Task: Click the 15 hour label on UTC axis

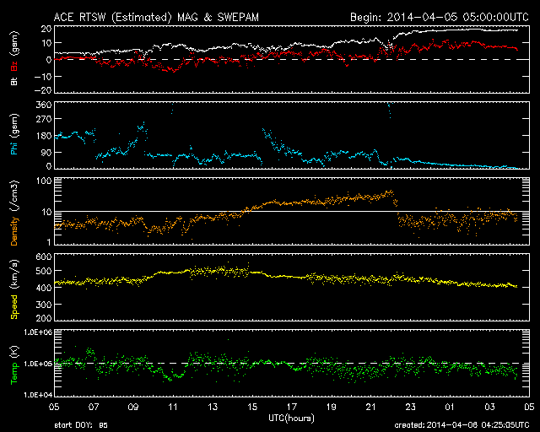Action: (x=252, y=408)
